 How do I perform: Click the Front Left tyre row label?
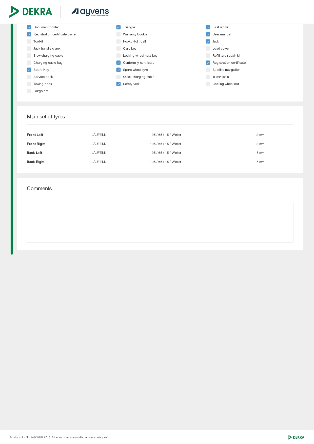pyautogui.click(x=35, y=135)
